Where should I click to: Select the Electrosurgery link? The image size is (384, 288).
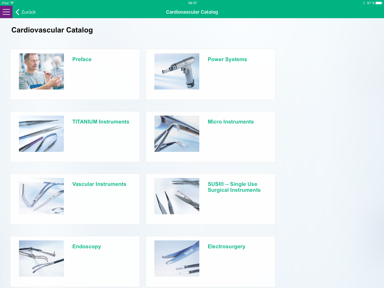click(x=227, y=247)
